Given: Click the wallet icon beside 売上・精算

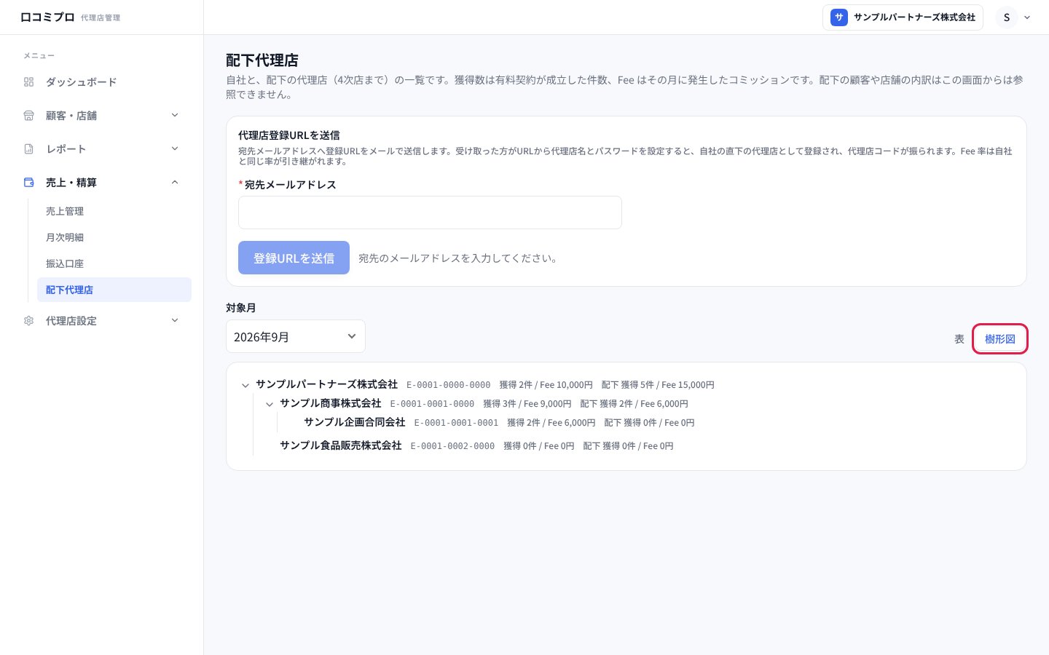Looking at the screenshot, I should pos(29,183).
